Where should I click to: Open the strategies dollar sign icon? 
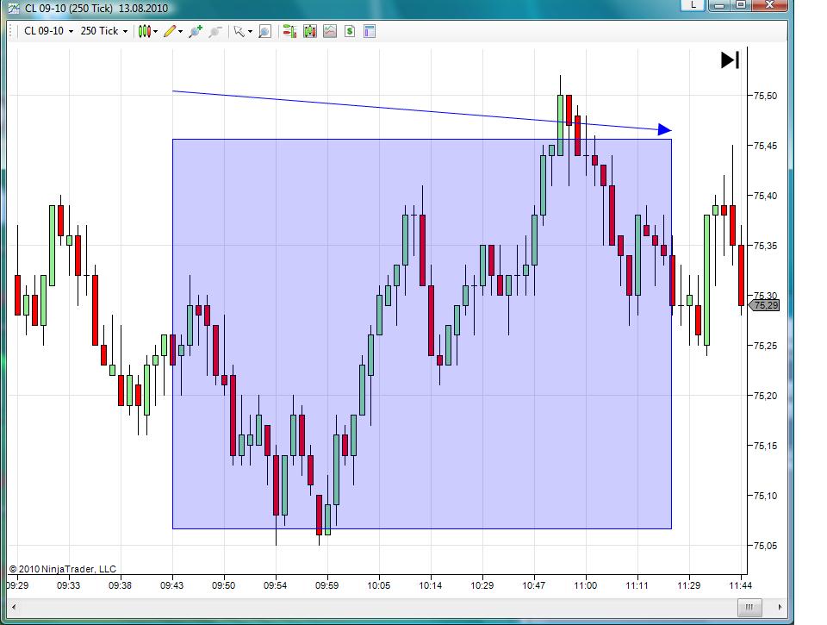pos(350,32)
